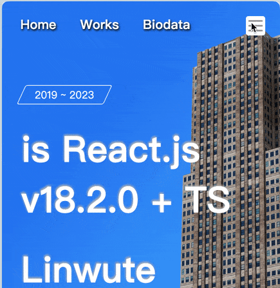Open the hamburger menu icon

(256, 26)
